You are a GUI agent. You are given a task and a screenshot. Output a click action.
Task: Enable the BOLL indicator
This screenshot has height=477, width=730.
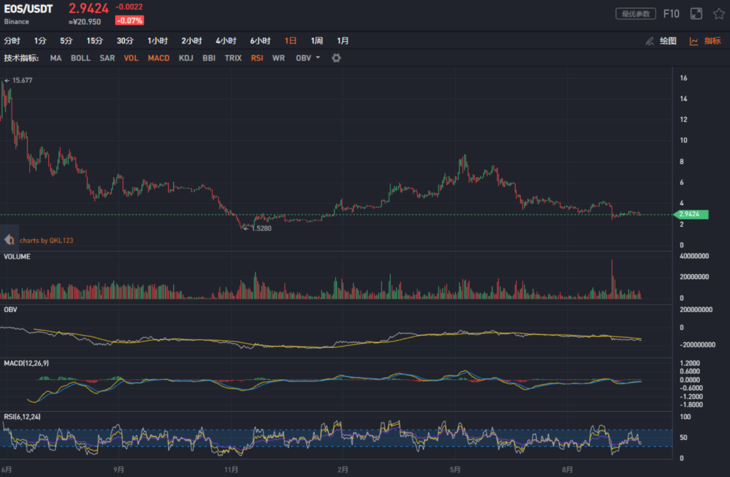point(81,58)
